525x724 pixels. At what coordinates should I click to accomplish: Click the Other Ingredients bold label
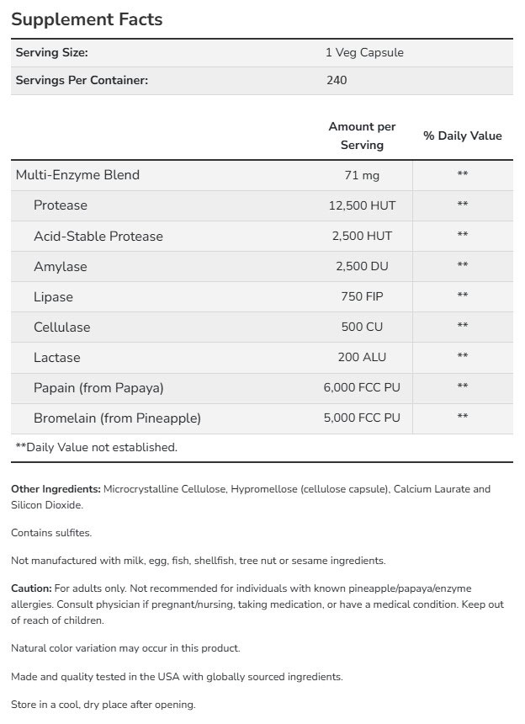point(56,489)
